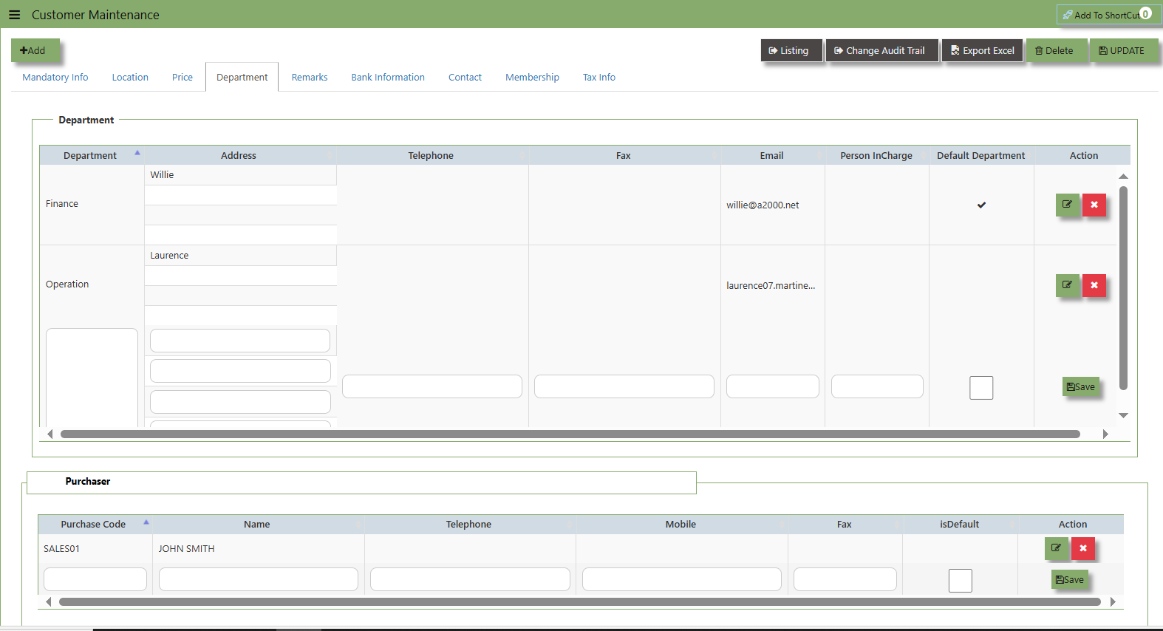Screen dimensions: 1163x631
Task: Open the Mandatory Info tab
Action: (55, 77)
